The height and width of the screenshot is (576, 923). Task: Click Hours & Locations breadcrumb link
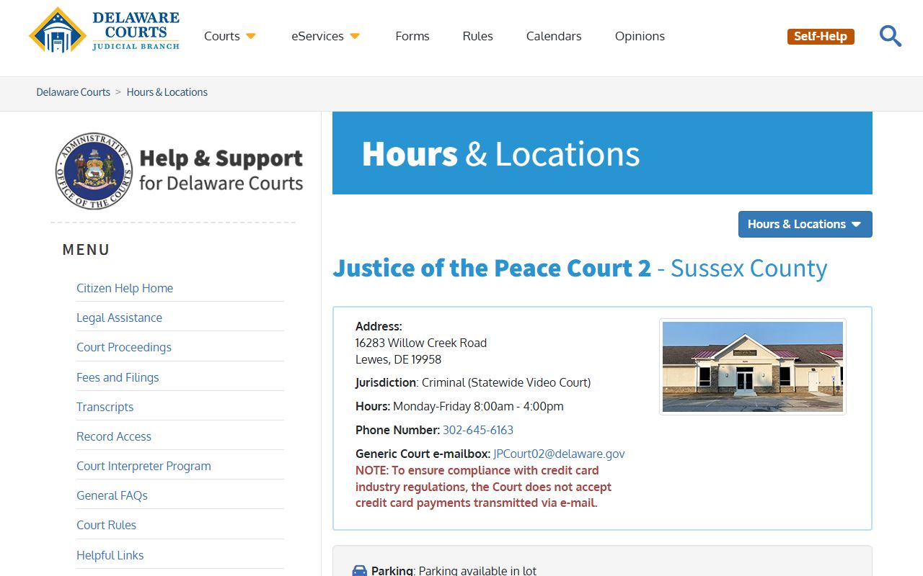(x=167, y=92)
